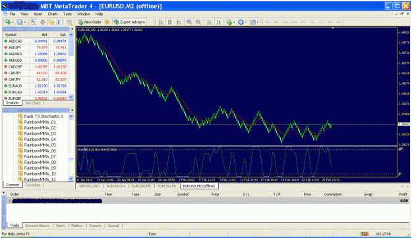Image resolution: width=412 pixels, height=238 pixels.
Task: Select AUDCAD row in Market Watch
Action: 36,41
